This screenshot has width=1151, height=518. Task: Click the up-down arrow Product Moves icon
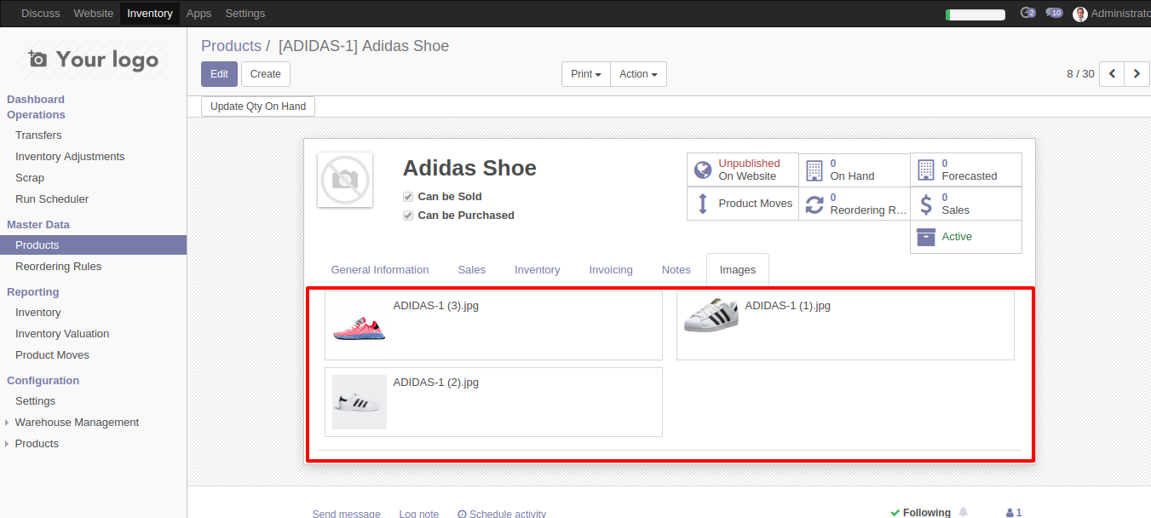click(x=703, y=204)
